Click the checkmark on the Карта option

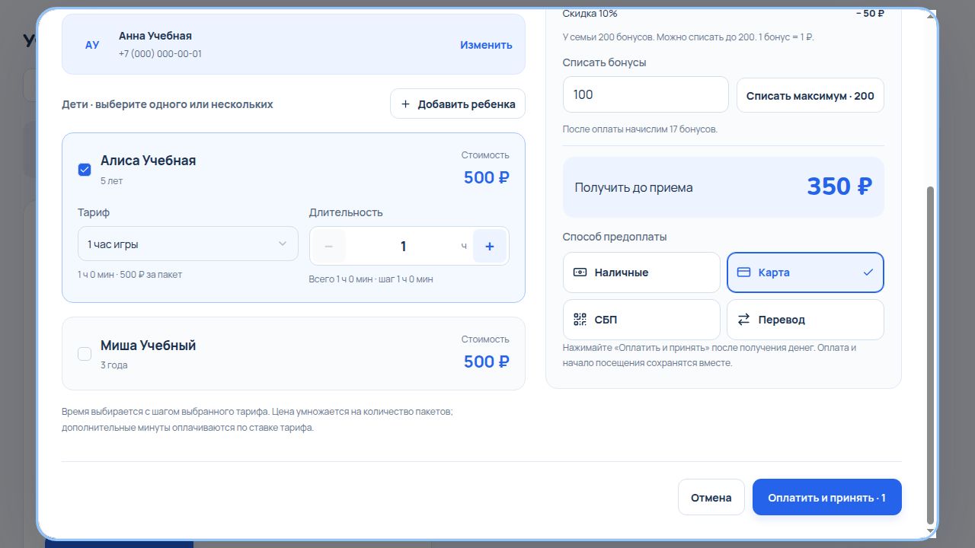[868, 272]
